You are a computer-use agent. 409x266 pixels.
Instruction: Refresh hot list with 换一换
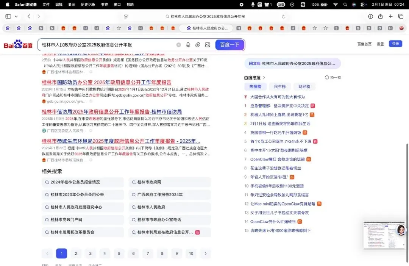333,78
